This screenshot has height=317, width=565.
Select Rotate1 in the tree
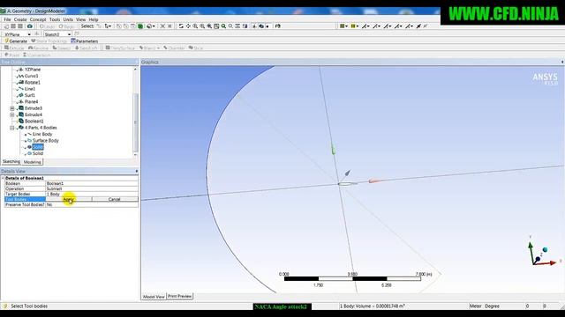(33, 82)
